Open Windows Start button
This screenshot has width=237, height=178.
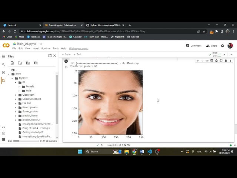(x=80, y=152)
